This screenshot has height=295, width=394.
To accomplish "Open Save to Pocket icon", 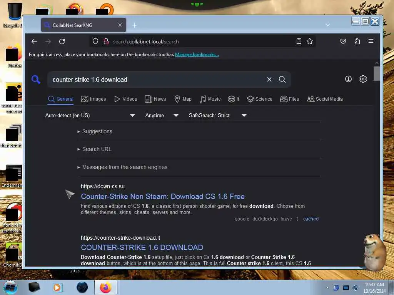I will pos(343,41).
